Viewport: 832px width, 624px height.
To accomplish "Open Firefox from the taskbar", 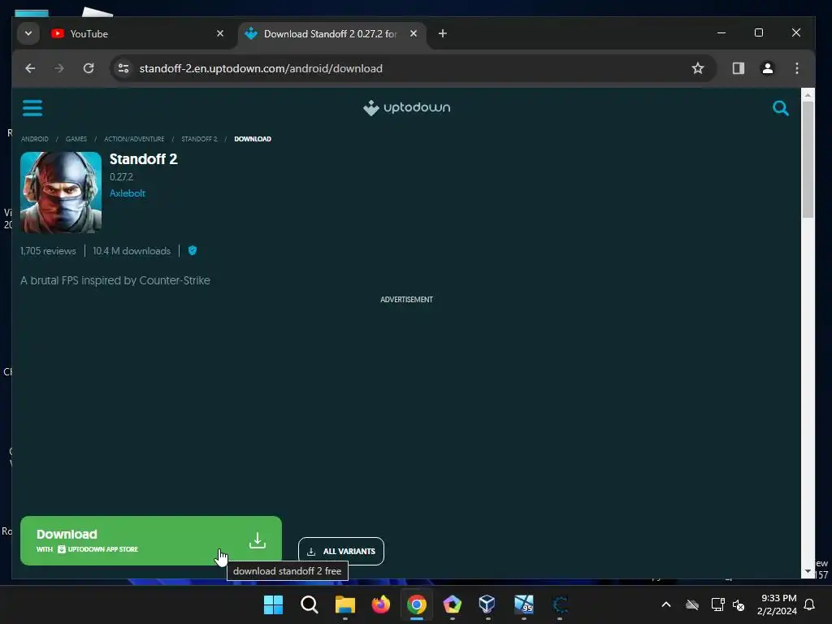I will pyautogui.click(x=380, y=604).
